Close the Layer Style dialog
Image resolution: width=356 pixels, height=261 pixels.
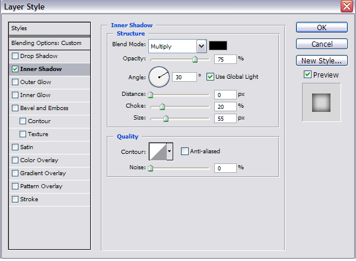click(x=347, y=6)
